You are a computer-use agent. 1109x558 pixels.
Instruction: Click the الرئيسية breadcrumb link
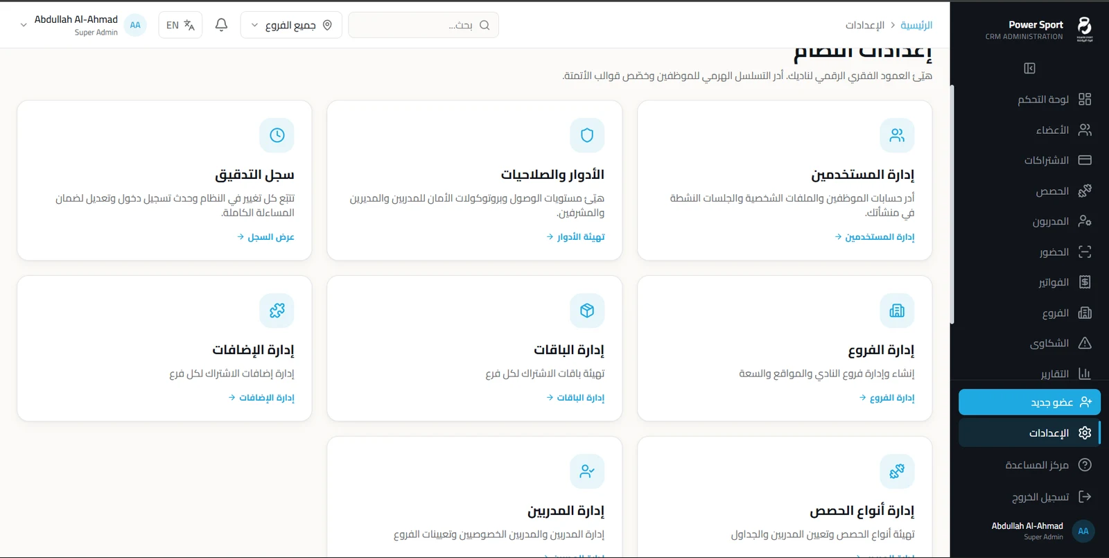(916, 25)
